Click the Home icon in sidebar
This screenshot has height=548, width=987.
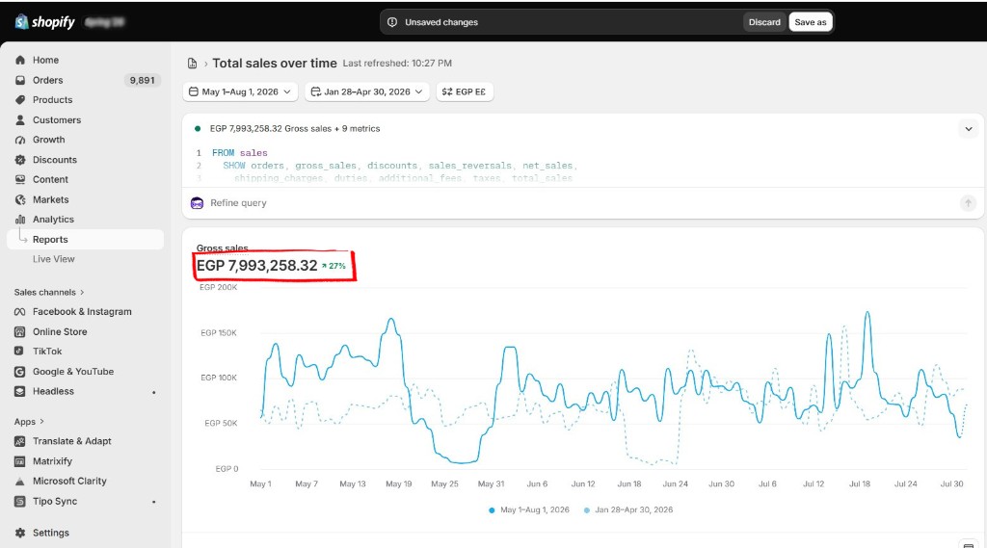tap(20, 60)
